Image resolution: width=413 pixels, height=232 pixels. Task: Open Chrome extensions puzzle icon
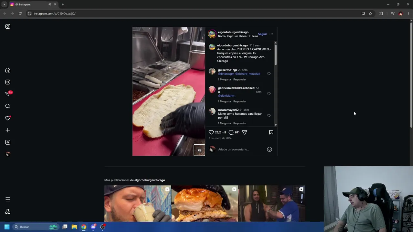tap(381, 14)
